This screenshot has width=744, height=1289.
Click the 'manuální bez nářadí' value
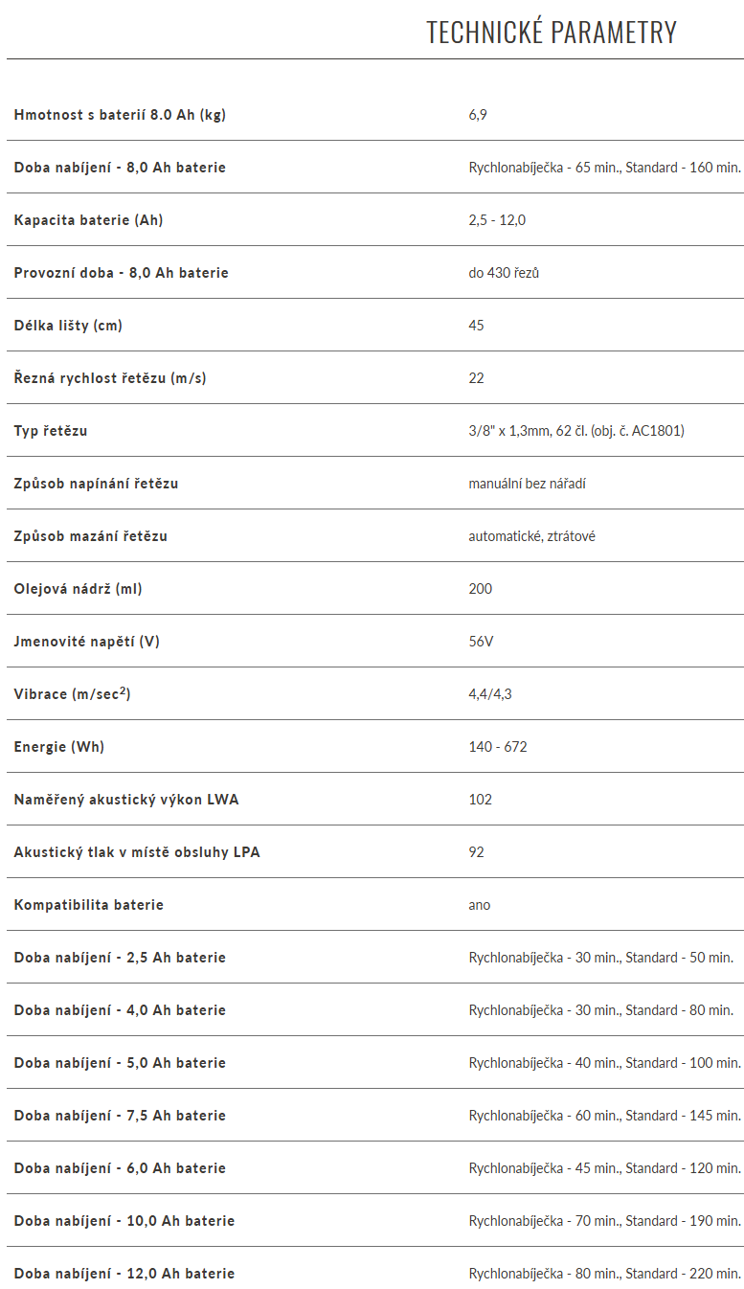click(x=527, y=484)
